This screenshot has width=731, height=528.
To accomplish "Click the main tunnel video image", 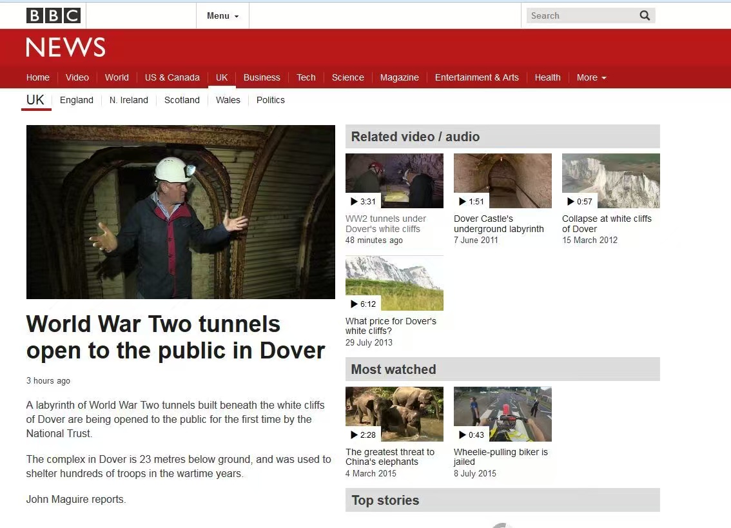I will pyautogui.click(x=180, y=212).
